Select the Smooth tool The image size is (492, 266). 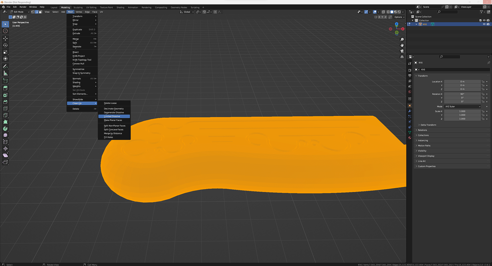click(x=5, y=135)
